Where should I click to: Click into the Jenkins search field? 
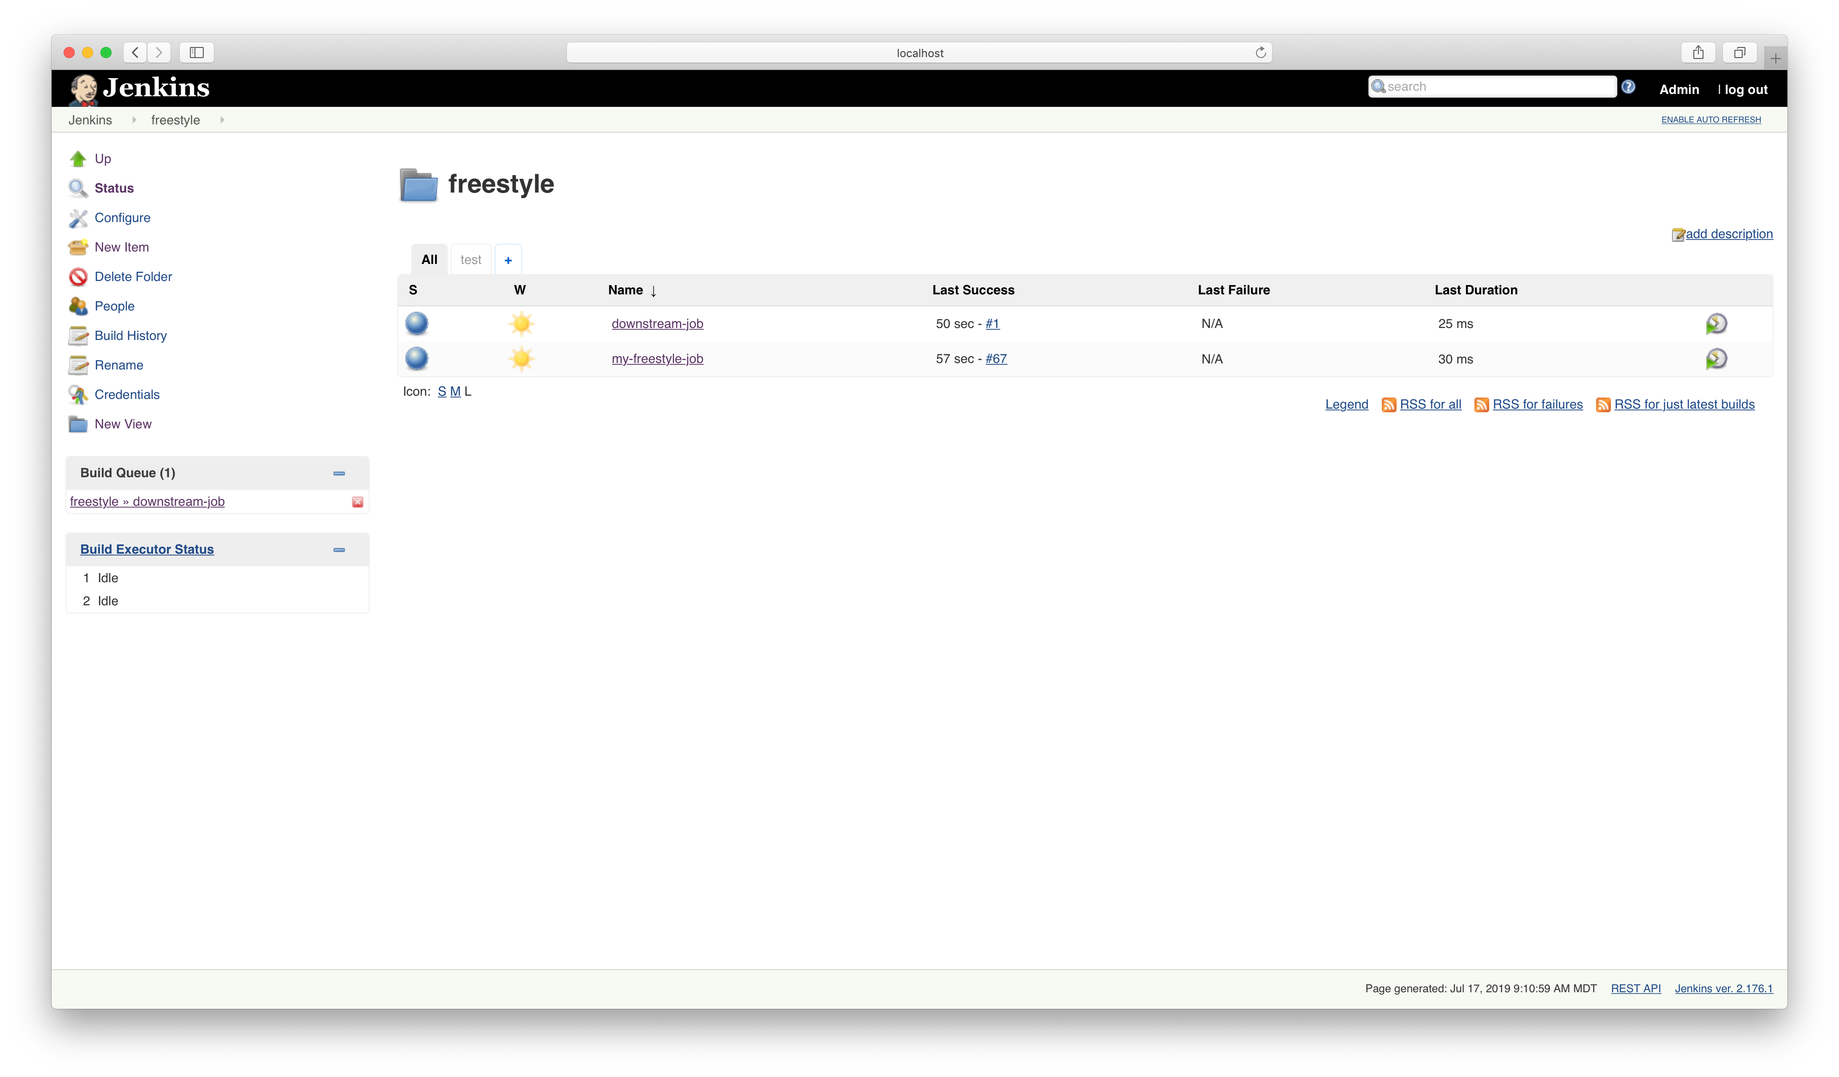coord(1496,87)
